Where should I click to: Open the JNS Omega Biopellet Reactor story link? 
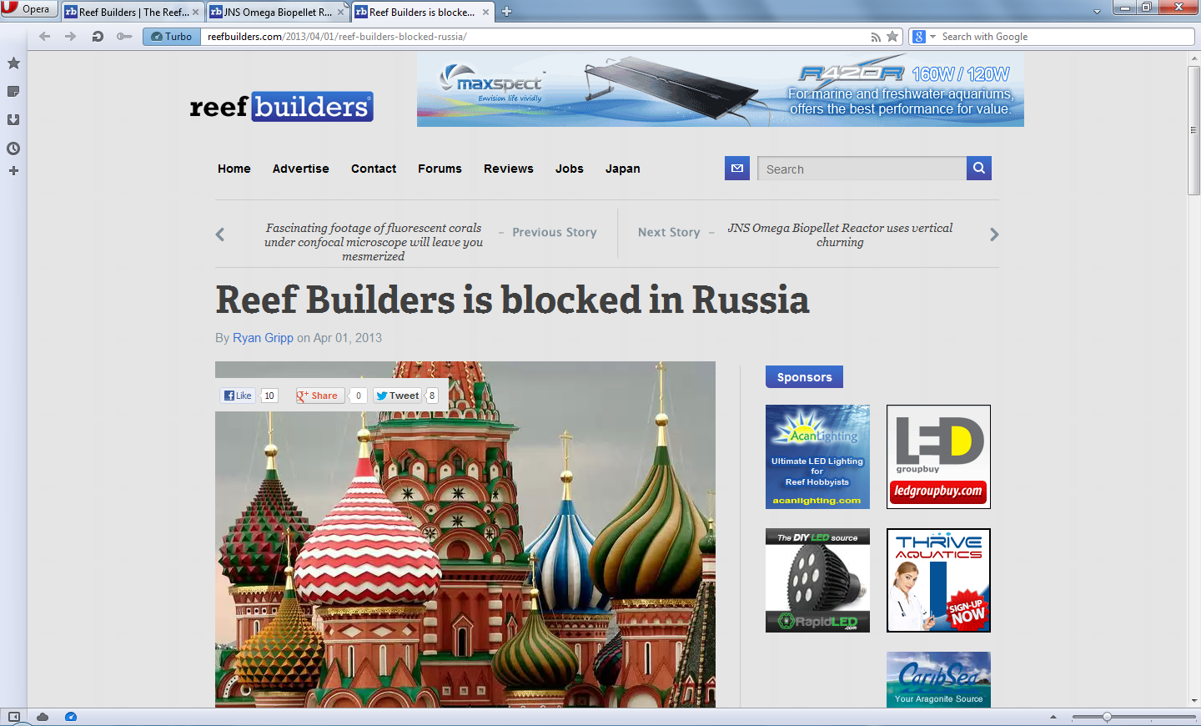click(840, 234)
